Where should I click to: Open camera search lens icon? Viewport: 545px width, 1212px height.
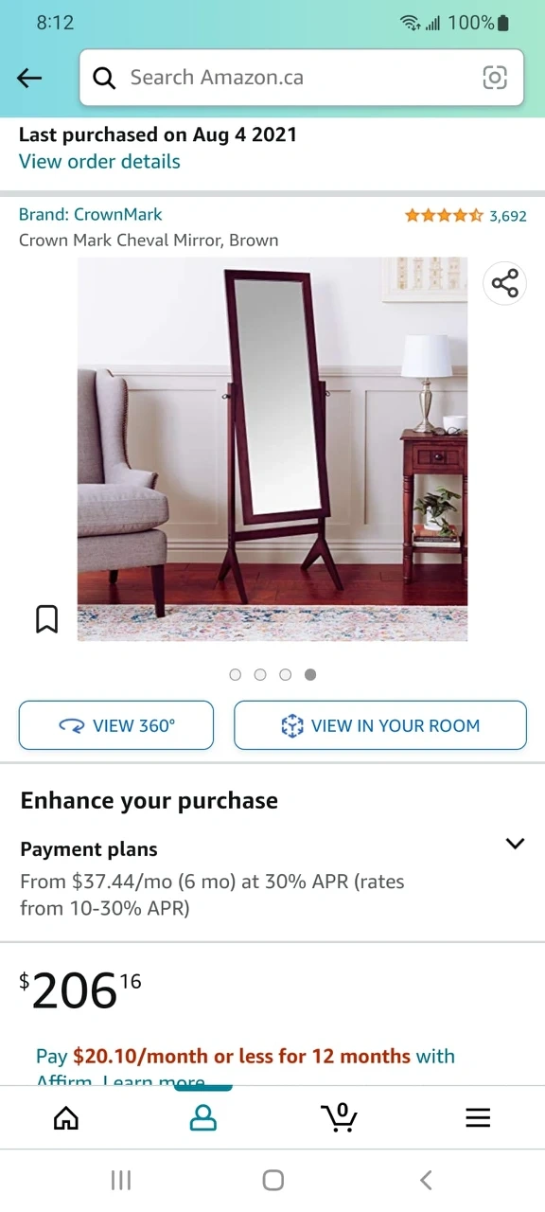[495, 78]
